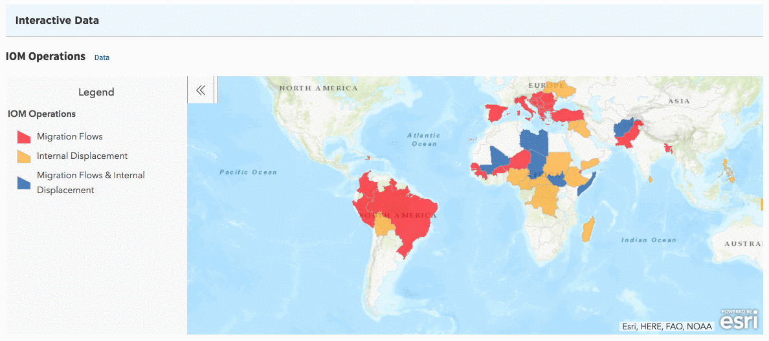
Task: Click the blue Libya region
Action: pyautogui.click(x=534, y=140)
